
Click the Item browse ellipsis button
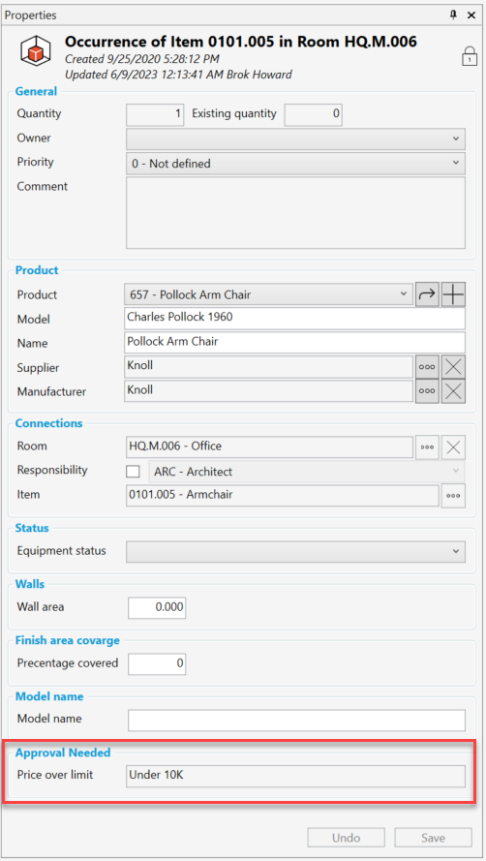[454, 496]
